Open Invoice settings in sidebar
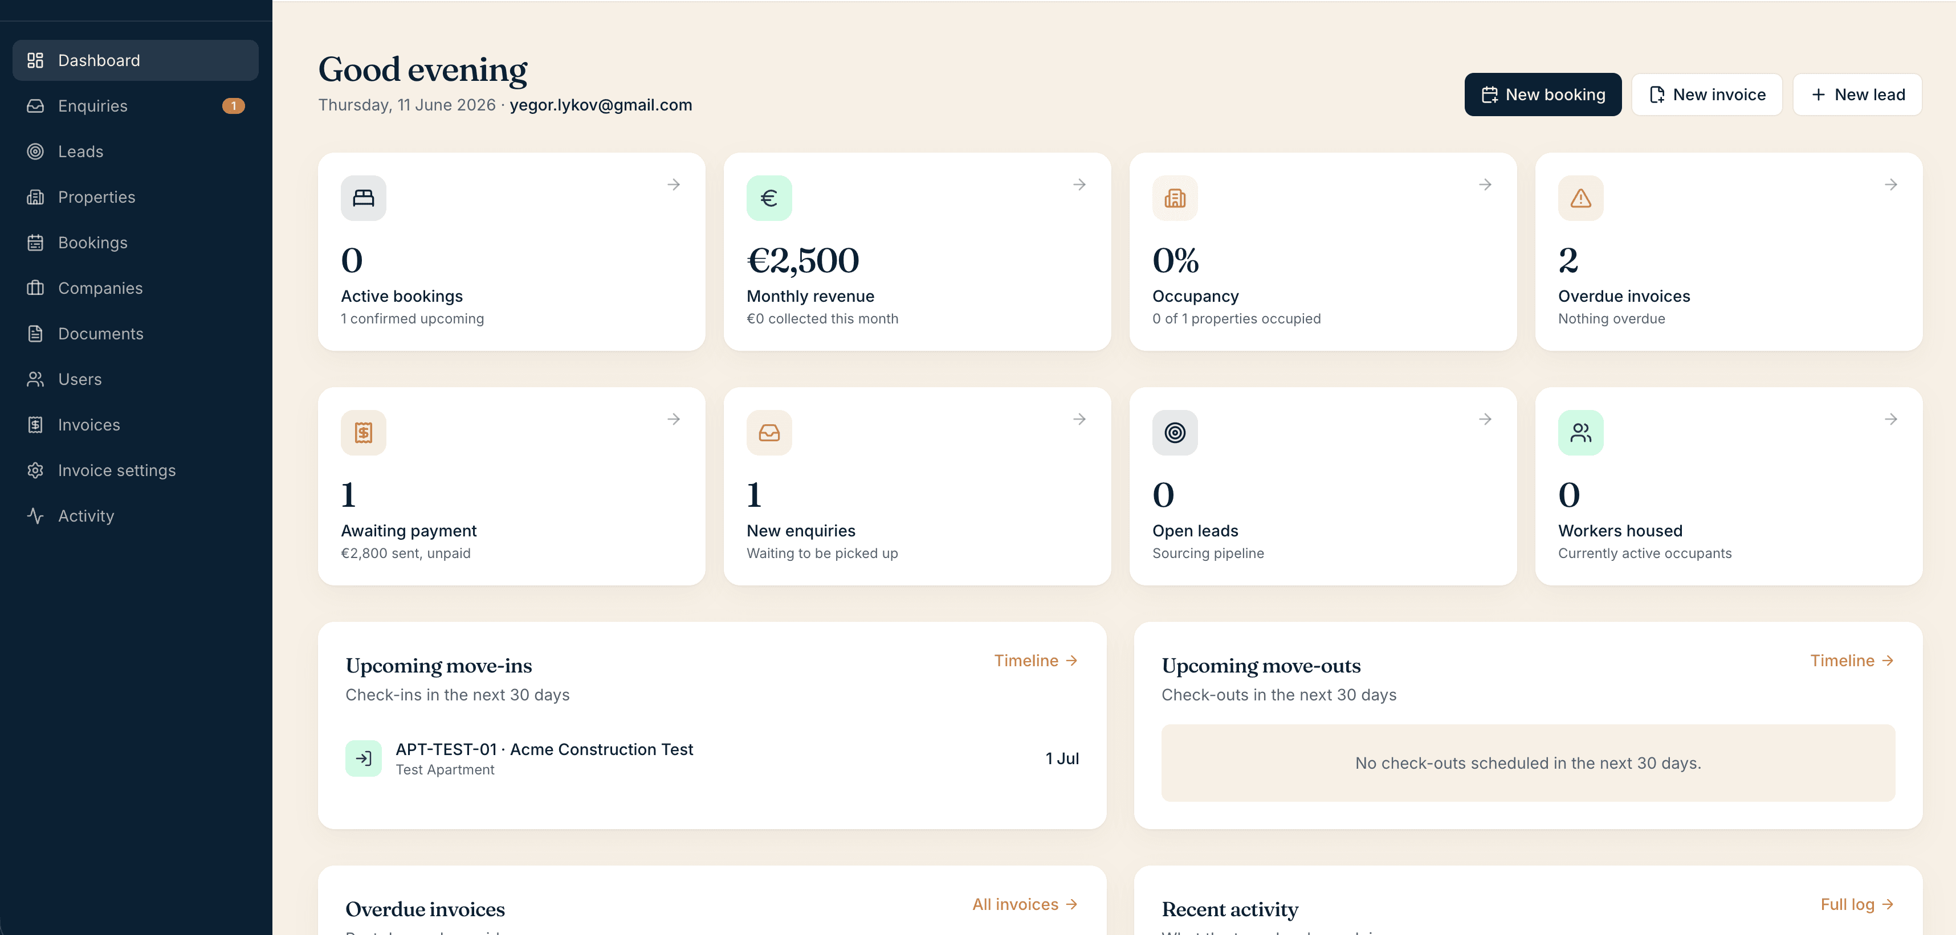The height and width of the screenshot is (935, 1956). pyautogui.click(x=135, y=470)
